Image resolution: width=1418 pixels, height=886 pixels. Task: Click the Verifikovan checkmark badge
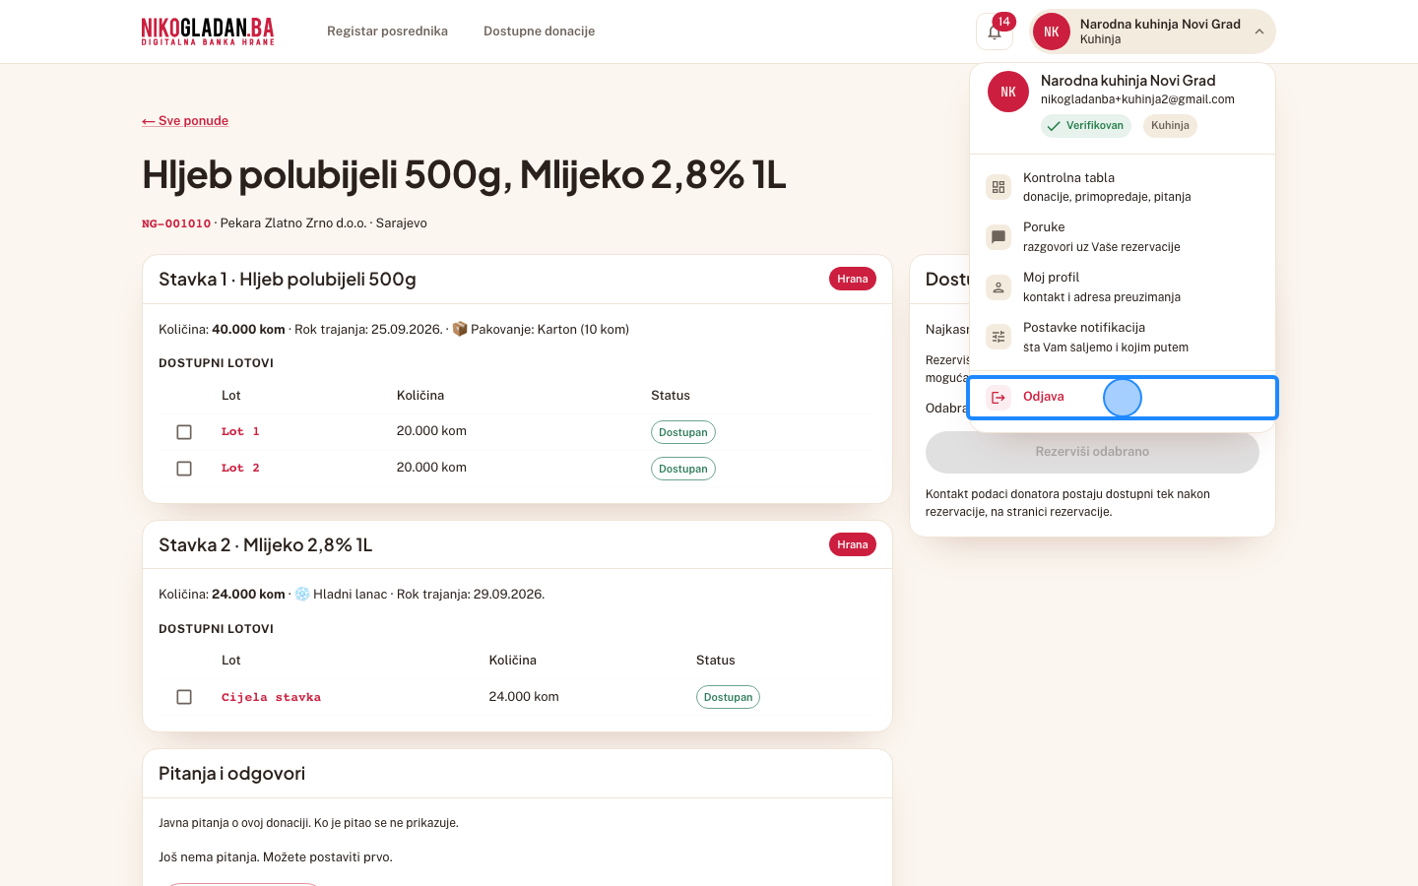[1085, 126]
